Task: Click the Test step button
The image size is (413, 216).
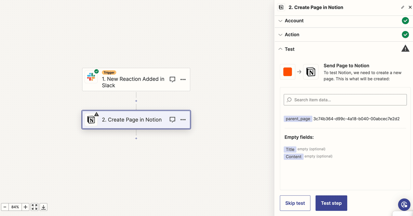Action: [331, 203]
